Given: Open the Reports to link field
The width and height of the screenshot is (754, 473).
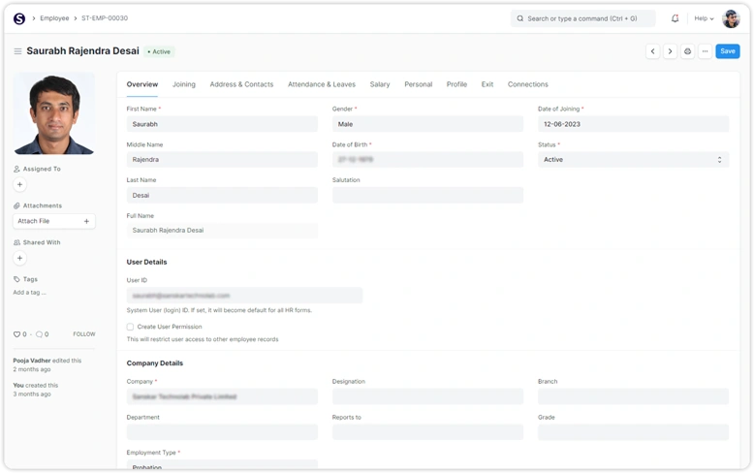Looking at the screenshot, I should coord(427,432).
